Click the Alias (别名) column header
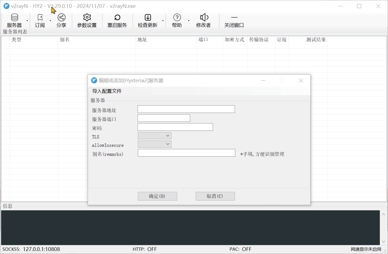This screenshot has width=388, height=254. coord(65,40)
